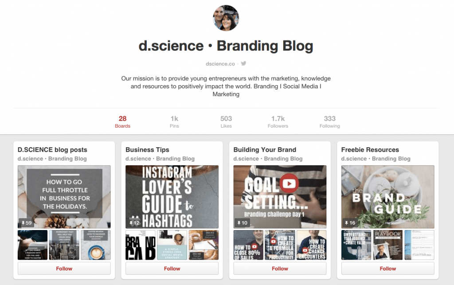
Task: Open the Freebie Resources board title
Action: point(370,149)
